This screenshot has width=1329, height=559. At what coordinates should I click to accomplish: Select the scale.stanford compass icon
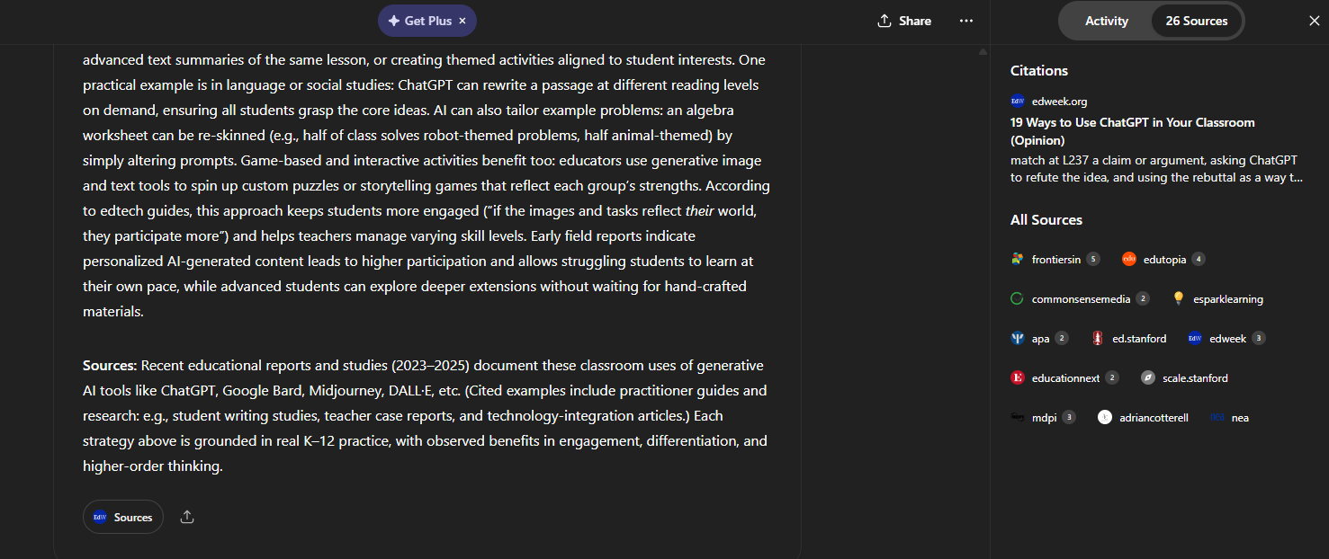pos(1147,377)
